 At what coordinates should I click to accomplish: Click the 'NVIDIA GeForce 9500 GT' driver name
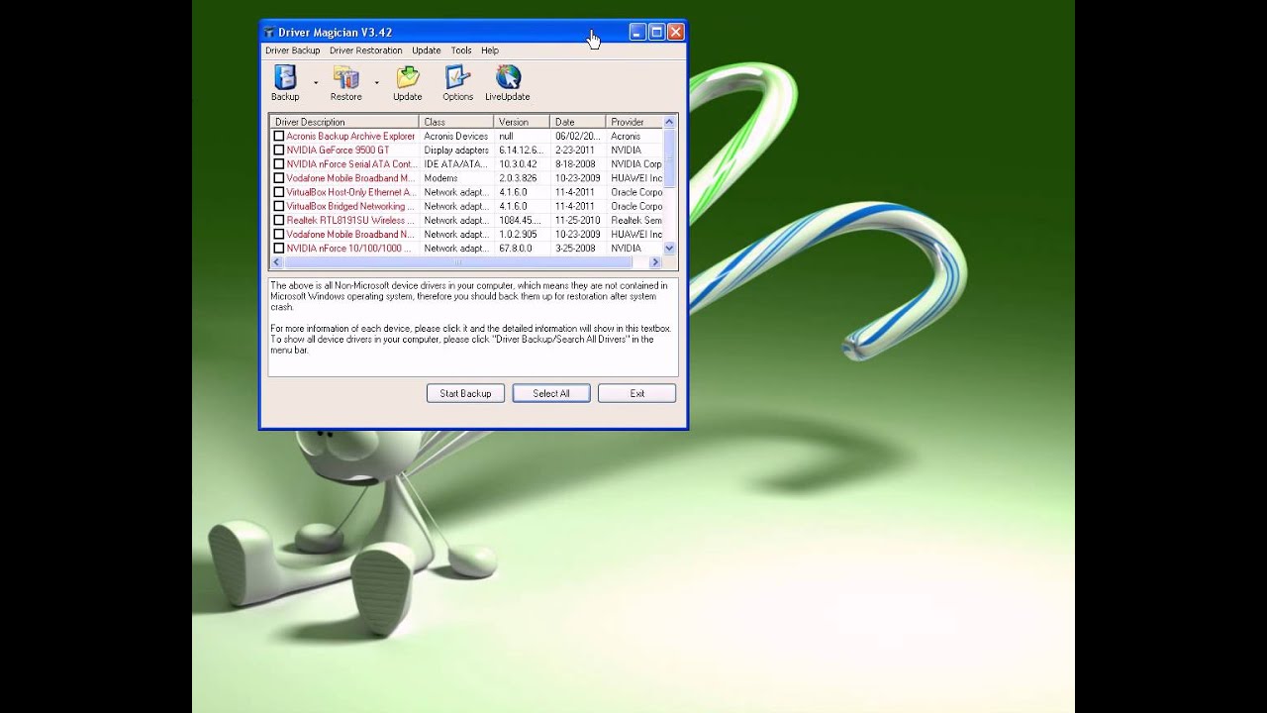pyautogui.click(x=338, y=151)
